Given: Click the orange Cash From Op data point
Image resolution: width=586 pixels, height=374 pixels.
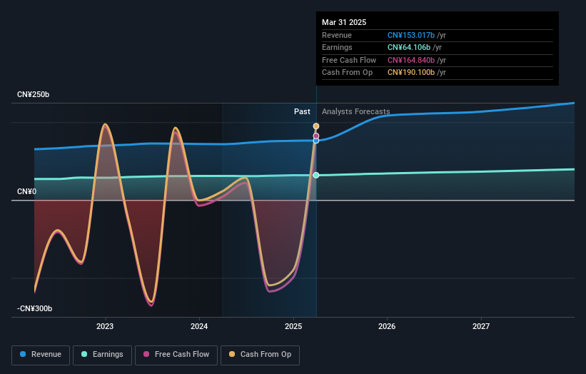Looking at the screenshot, I should pos(316,126).
